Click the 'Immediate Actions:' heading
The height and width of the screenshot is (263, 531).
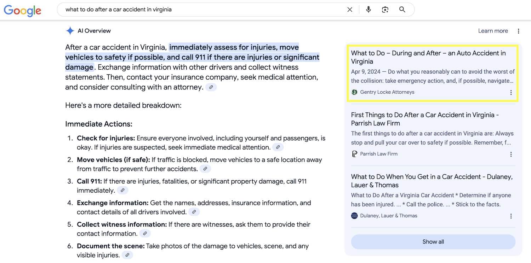99,124
